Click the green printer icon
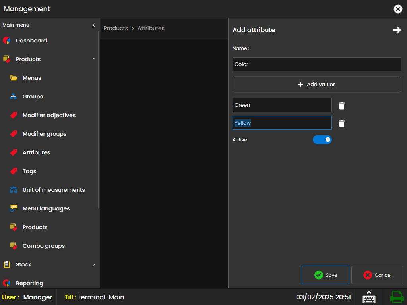407x305 pixels. [x=396, y=297]
